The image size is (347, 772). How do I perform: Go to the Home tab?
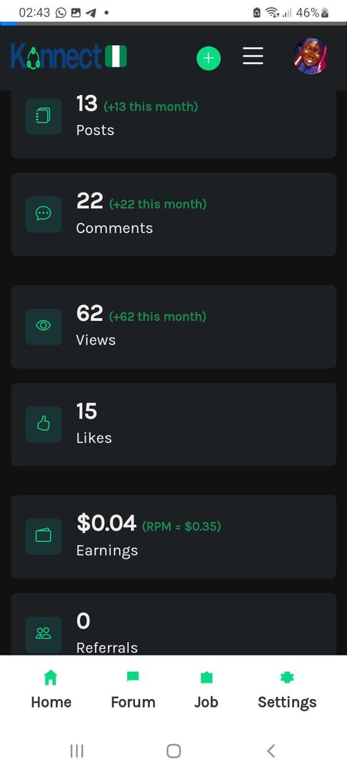(x=51, y=691)
